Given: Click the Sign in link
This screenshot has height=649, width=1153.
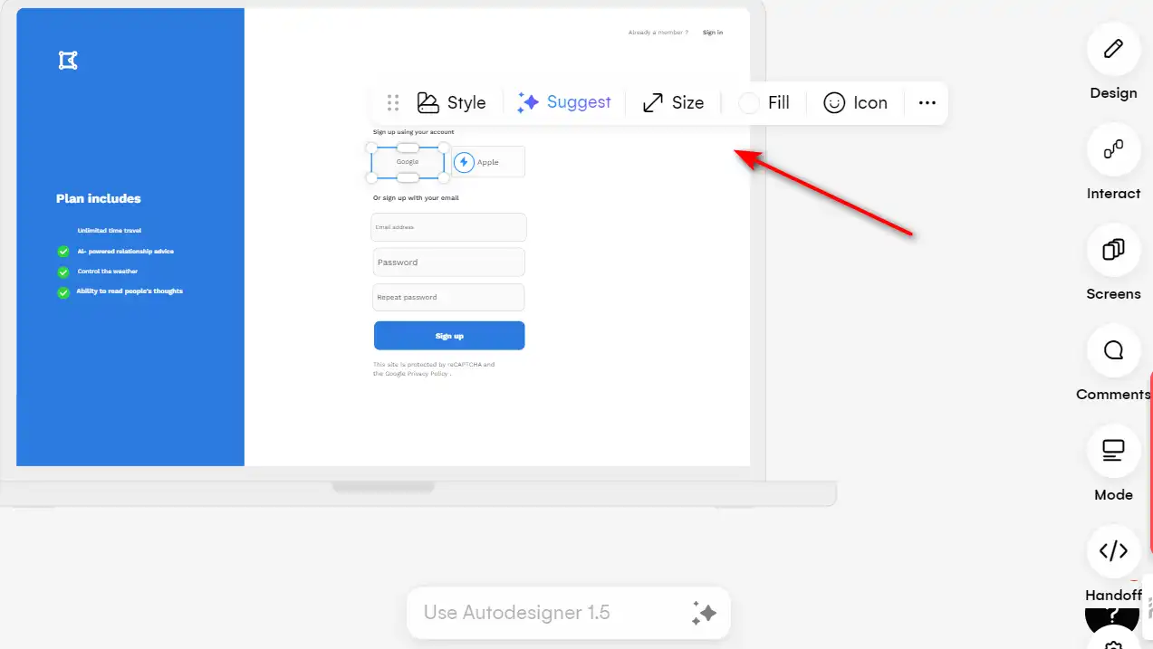Looking at the screenshot, I should pos(713,33).
